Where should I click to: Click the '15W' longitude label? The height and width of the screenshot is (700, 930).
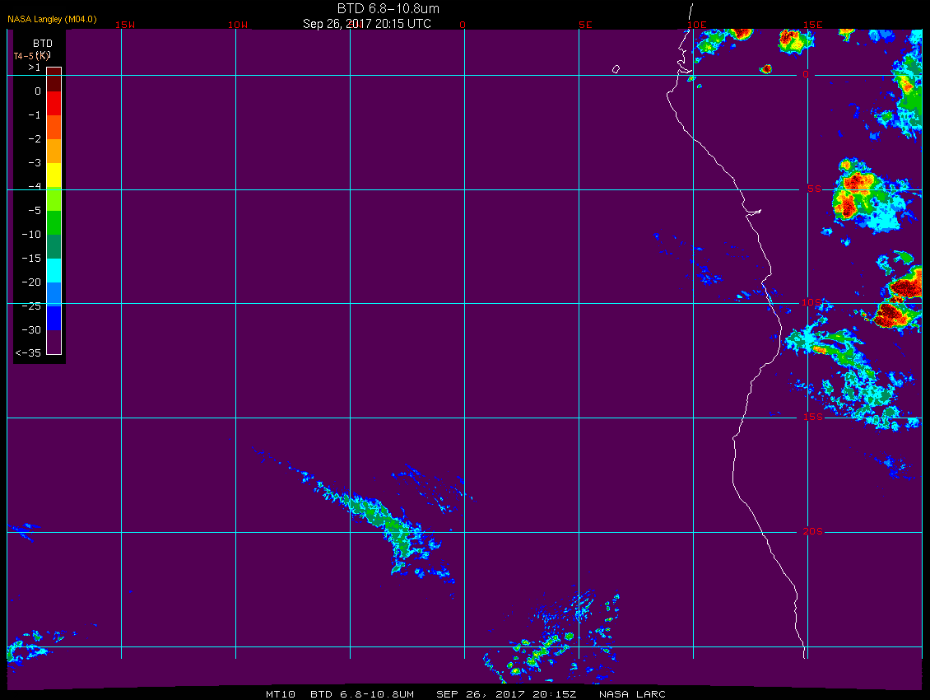click(124, 25)
